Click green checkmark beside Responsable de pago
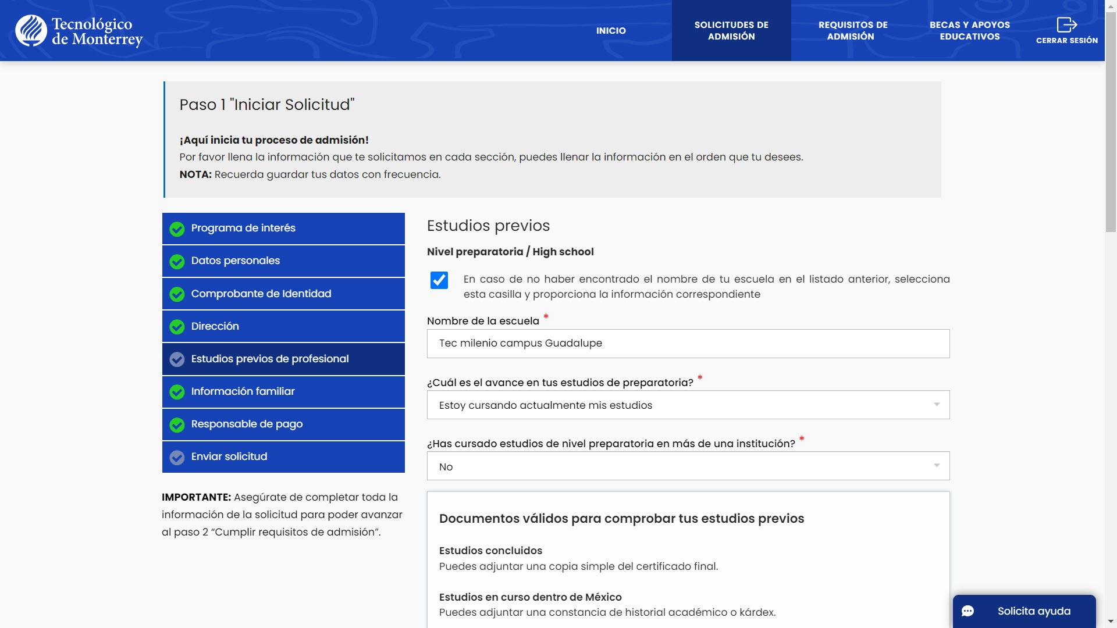This screenshot has height=628, width=1117. [177, 425]
